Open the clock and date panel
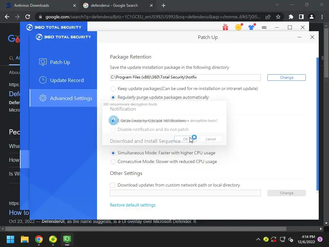 [306, 239]
